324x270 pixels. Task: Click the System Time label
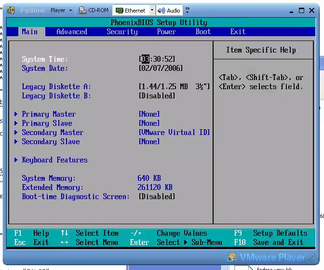(x=45, y=59)
